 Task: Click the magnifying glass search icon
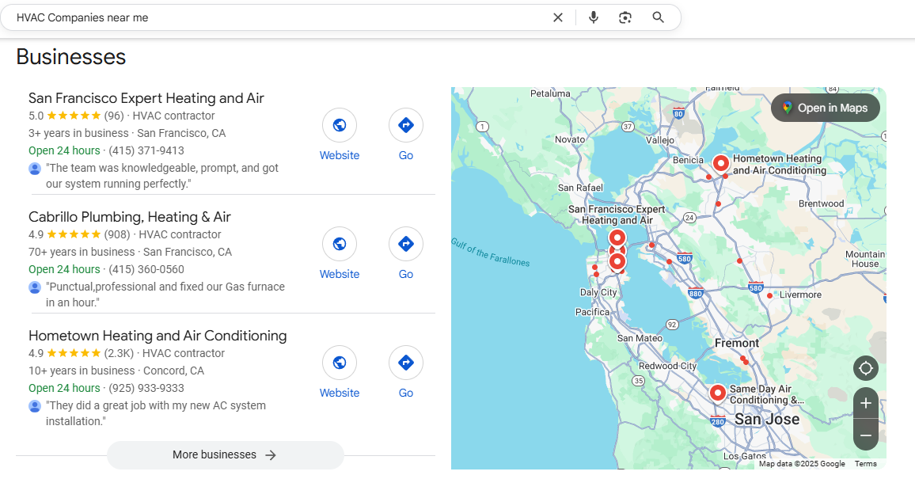658,17
